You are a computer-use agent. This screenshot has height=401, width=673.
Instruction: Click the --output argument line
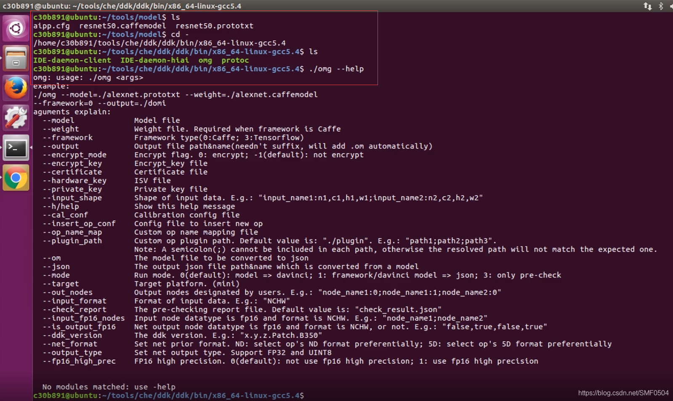(x=237, y=146)
